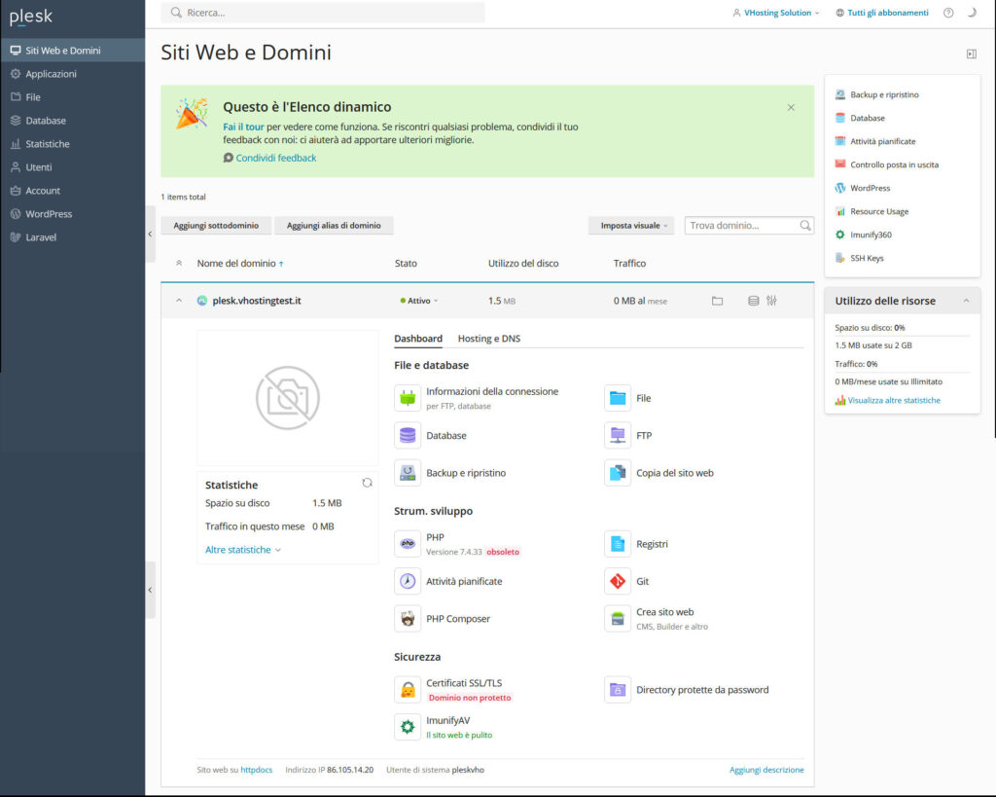Open Laravel in sidebar
The width and height of the screenshot is (996, 797).
(x=73, y=237)
